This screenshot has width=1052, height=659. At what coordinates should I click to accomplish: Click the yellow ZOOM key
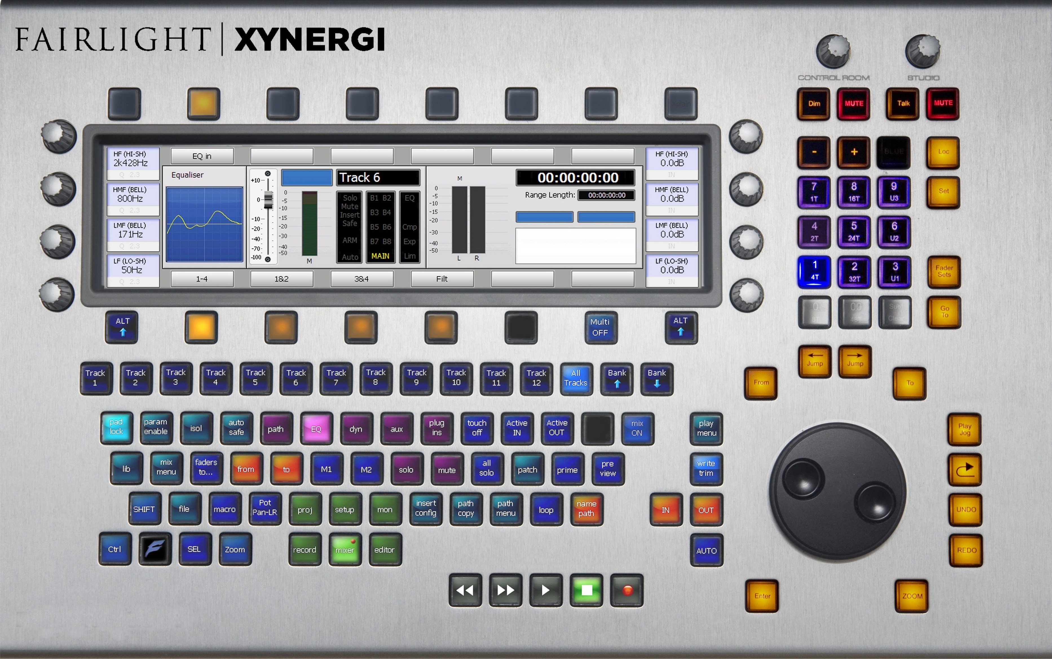[x=912, y=596]
